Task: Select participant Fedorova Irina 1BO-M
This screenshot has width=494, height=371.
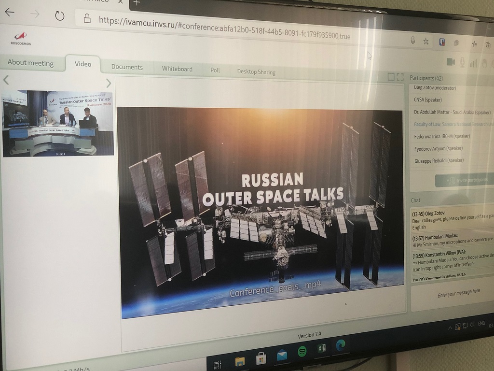Action: [x=442, y=136]
